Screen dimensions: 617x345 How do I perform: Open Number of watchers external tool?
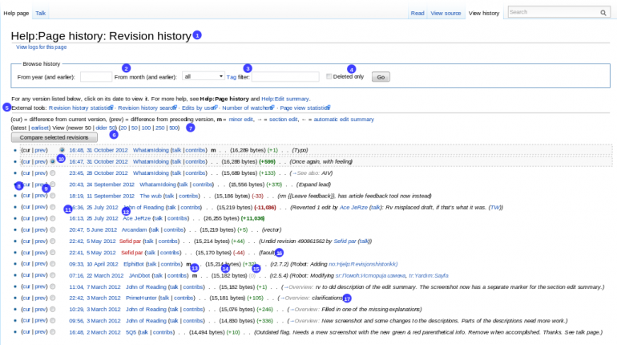point(248,108)
